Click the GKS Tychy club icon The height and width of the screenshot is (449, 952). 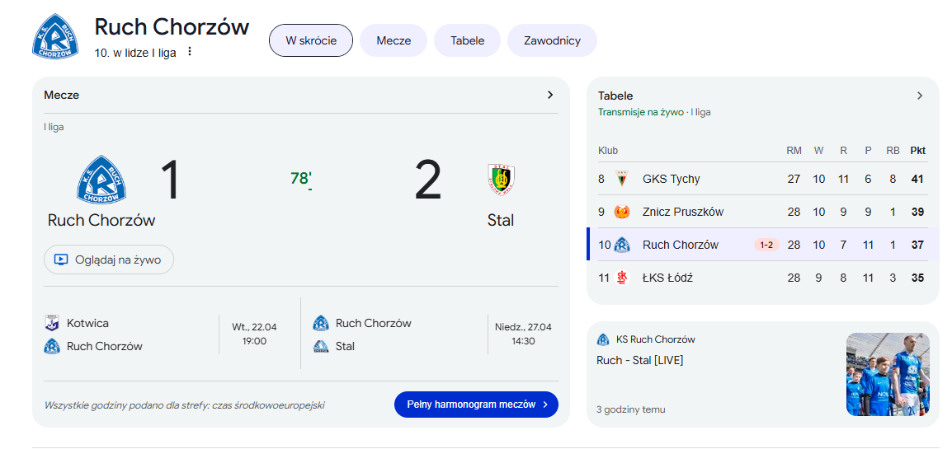[621, 179]
